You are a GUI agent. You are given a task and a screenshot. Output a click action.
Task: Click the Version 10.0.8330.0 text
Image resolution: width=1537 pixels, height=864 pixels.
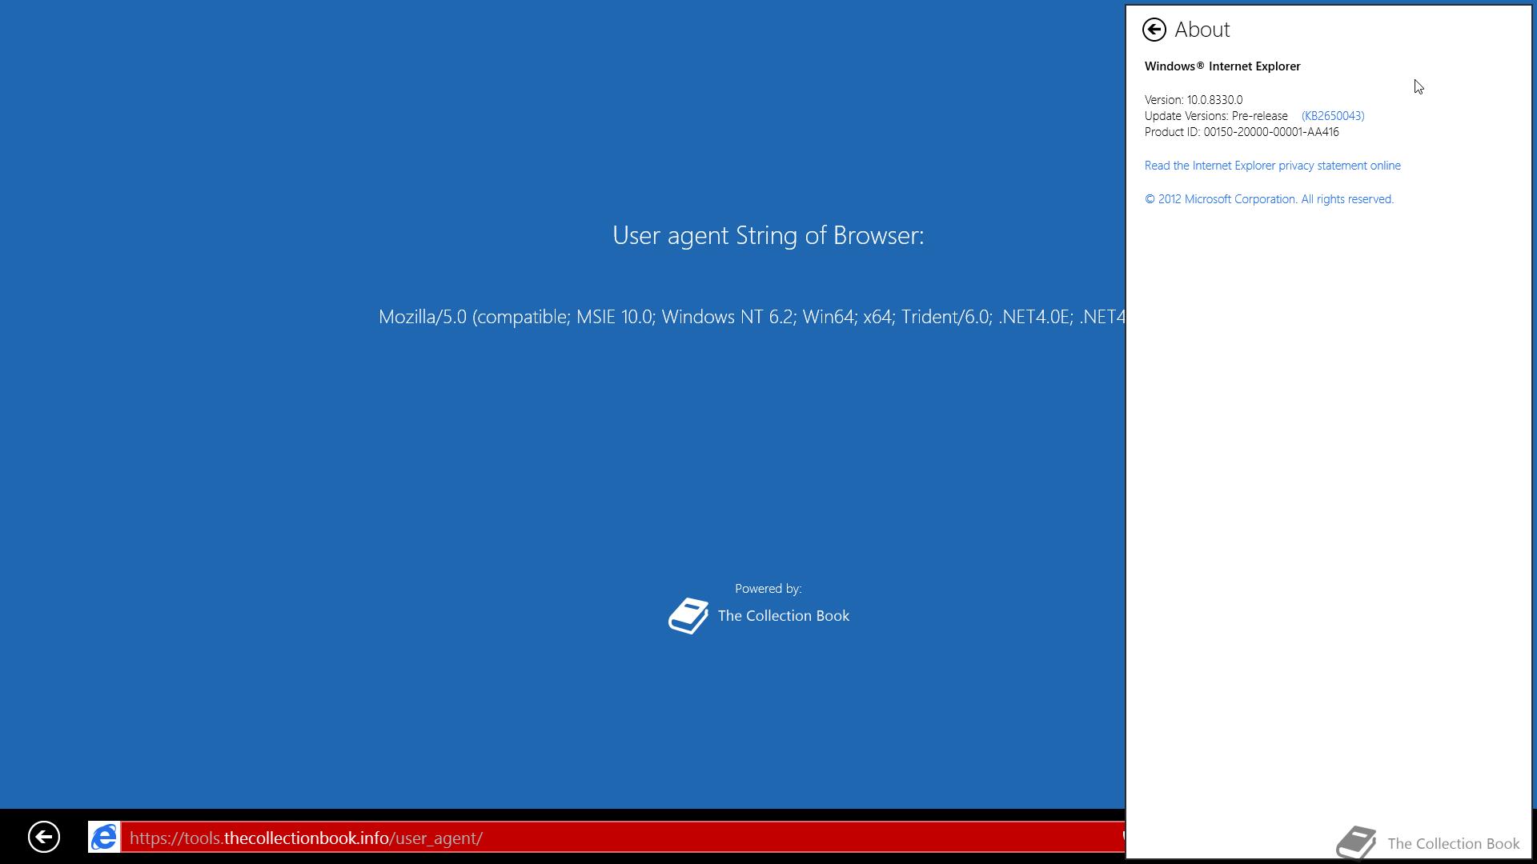pos(1193,100)
